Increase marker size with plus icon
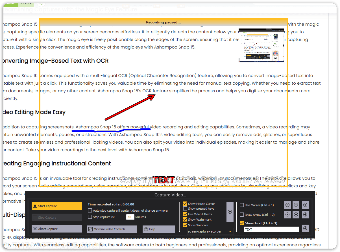The height and width of the screenshot is (252, 340). click(x=305, y=205)
